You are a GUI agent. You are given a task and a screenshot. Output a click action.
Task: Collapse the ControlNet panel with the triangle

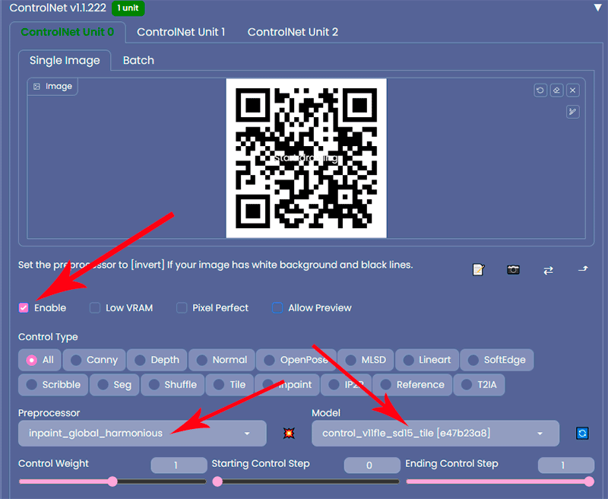597,8
